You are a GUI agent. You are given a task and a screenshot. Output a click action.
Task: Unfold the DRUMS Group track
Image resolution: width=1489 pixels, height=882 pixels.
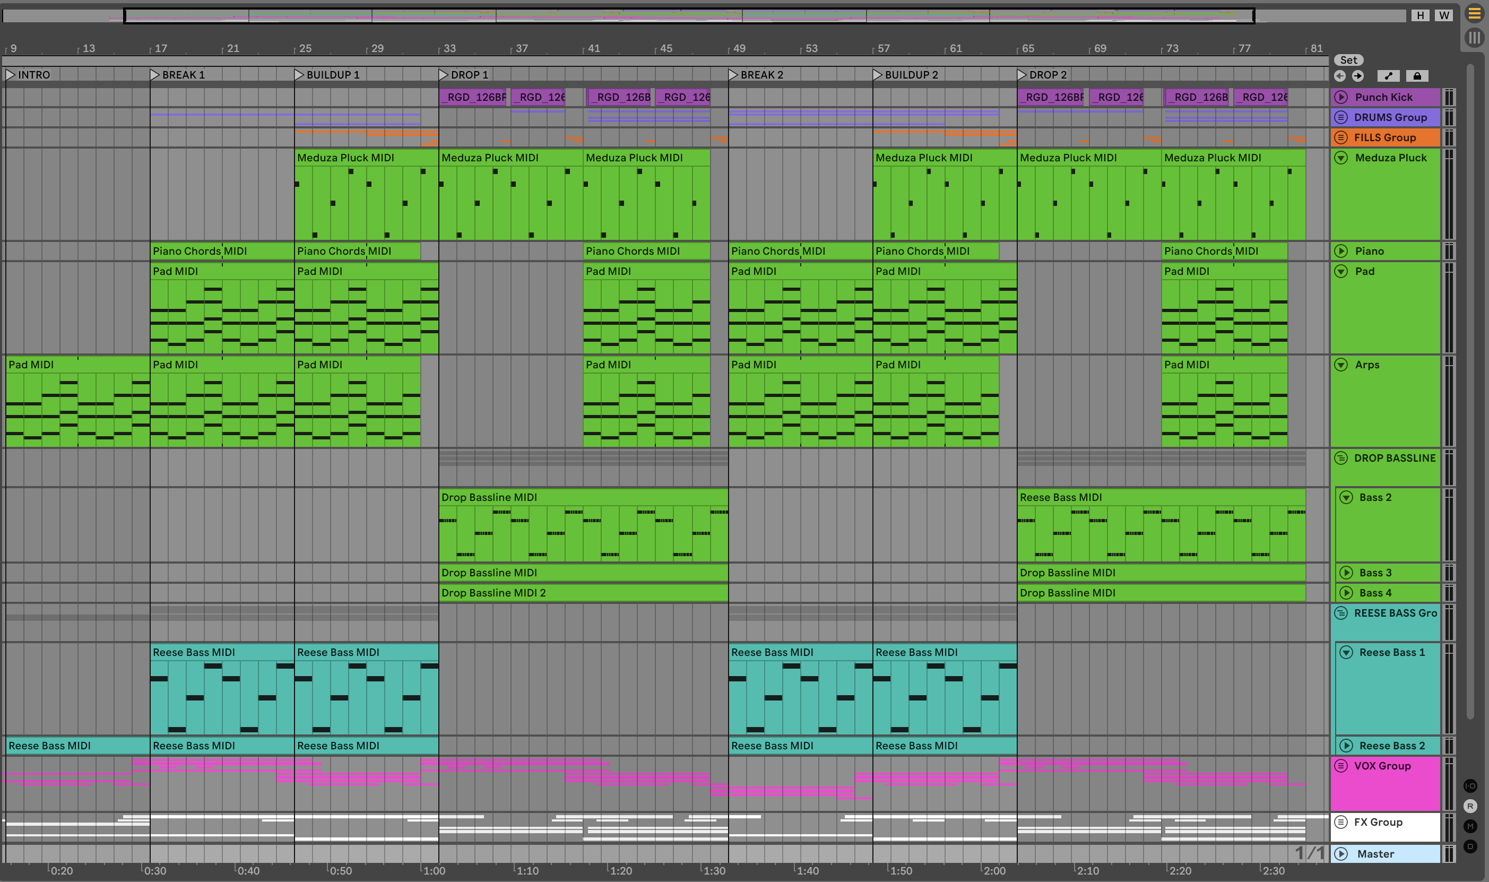(1340, 118)
